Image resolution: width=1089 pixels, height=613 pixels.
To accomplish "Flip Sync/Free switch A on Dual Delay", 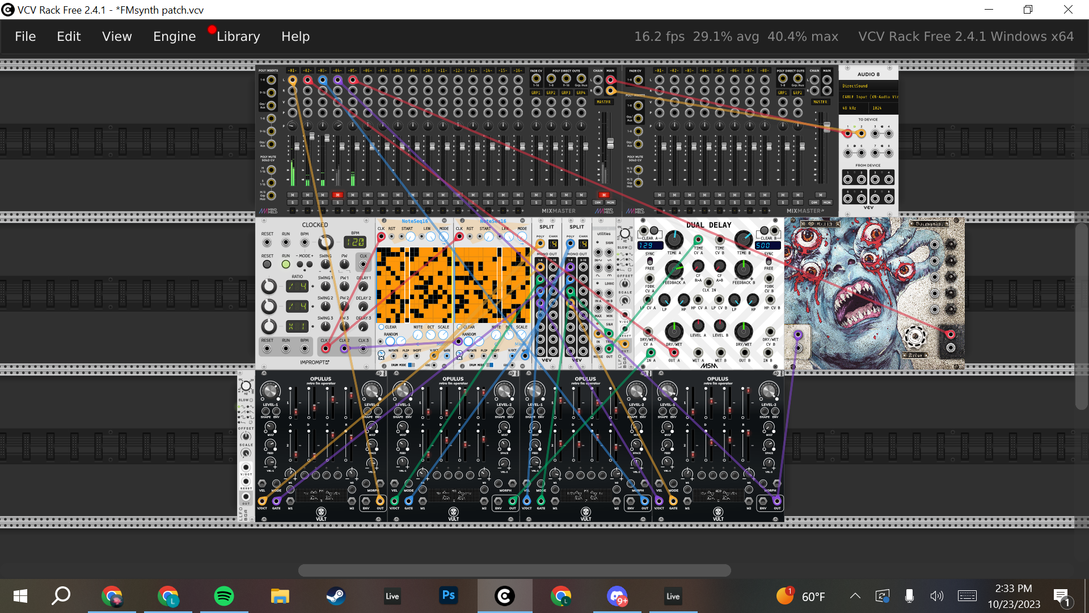I will (x=650, y=262).
